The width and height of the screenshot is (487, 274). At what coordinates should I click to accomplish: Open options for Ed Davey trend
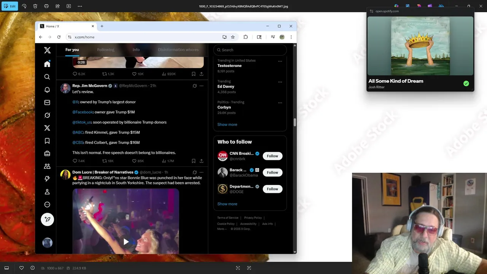point(280,82)
